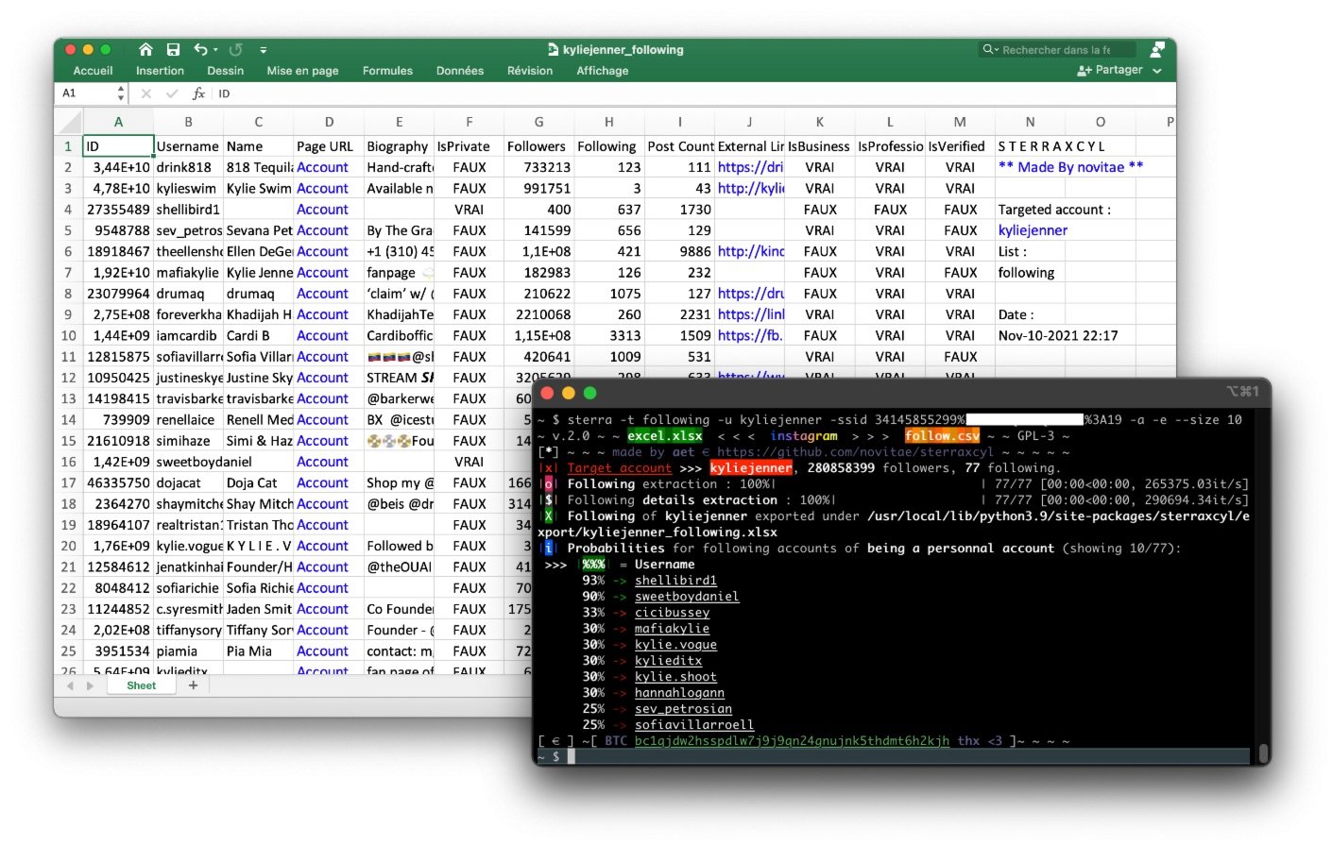Select the username cell 'shellibird1' in Excel
Screen dimensions: 1332x845
pos(188,210)
